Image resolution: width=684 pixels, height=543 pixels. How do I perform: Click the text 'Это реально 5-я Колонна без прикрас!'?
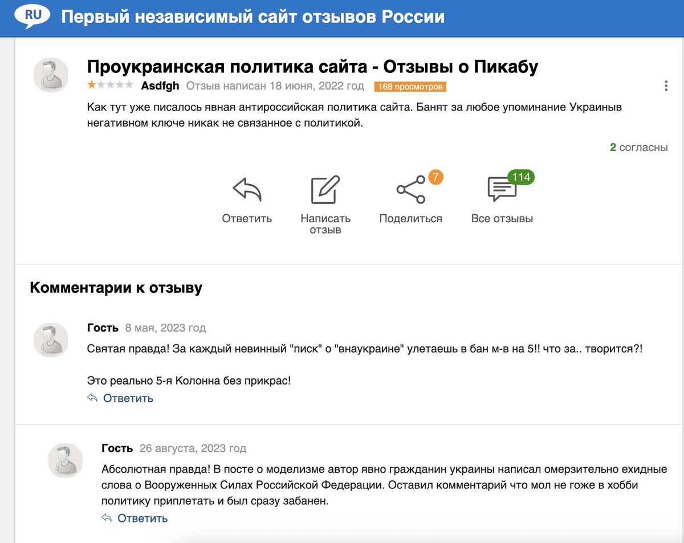pyautogui.click(x=189, y=380)
